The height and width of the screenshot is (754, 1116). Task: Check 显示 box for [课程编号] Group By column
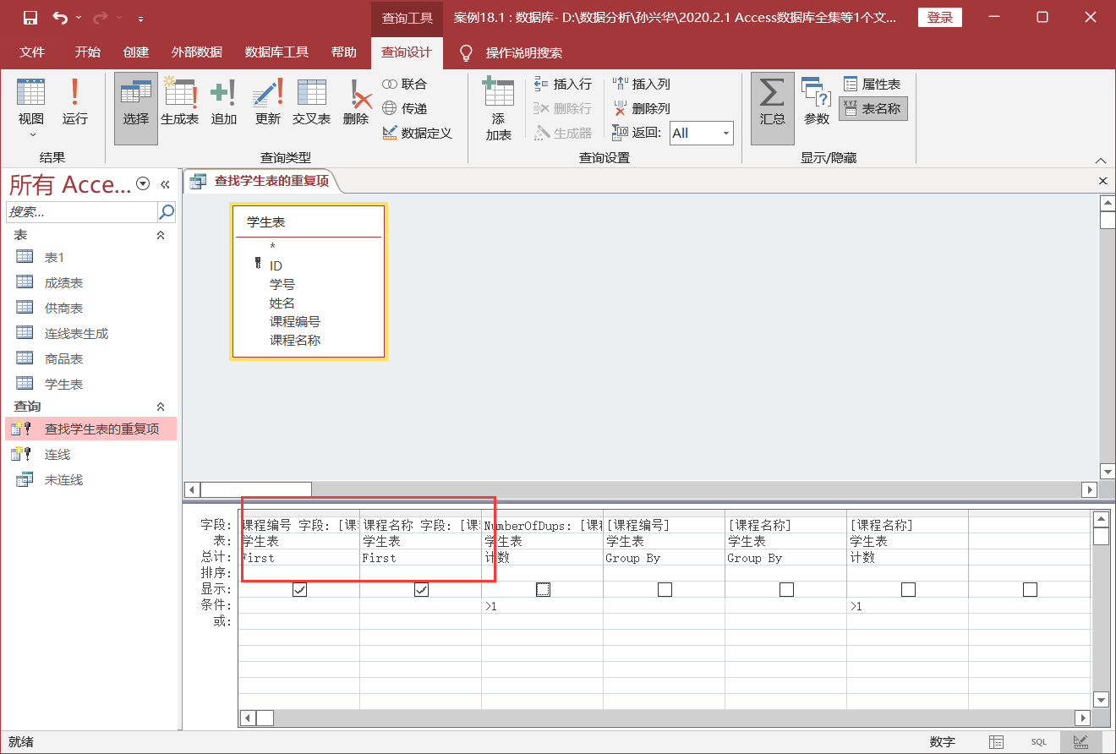point(665,590)
